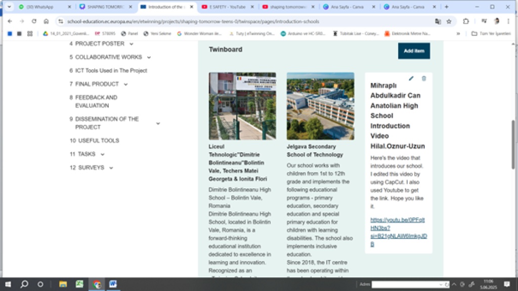Image resolution: width=518 pixels, height=291 pixels.
Task: Click the trash delete icon on Mihraplı card
Action: (x=424, y=78)
